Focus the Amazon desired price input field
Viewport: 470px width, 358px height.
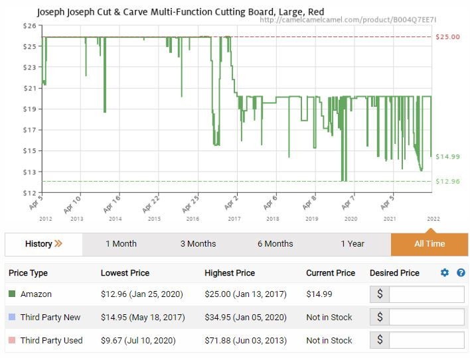(427, 294)
